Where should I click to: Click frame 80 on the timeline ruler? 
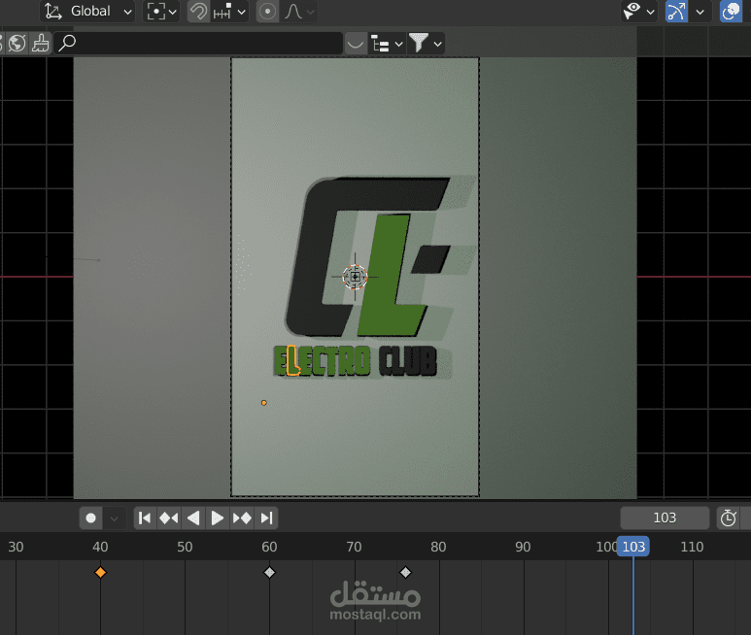438,547
